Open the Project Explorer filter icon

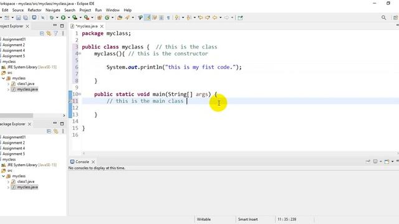coord(55,33)
